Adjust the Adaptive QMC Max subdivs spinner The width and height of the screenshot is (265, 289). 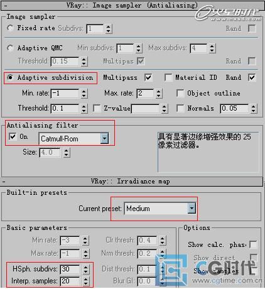pos(212,48)
